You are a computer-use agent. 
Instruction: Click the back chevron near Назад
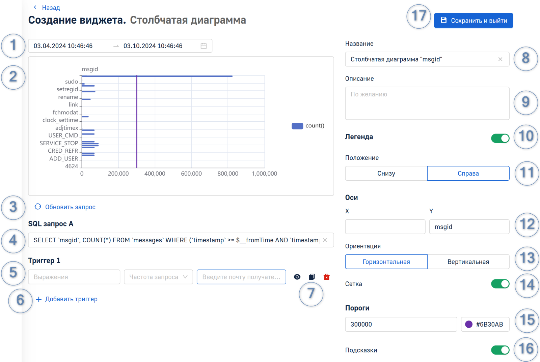point(35,7)
